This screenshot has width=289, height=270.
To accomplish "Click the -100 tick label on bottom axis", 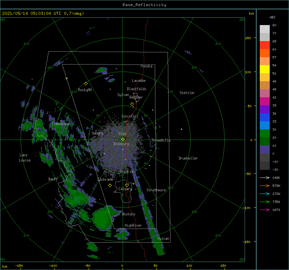I will pyautogui.click(x=53, y=266).
